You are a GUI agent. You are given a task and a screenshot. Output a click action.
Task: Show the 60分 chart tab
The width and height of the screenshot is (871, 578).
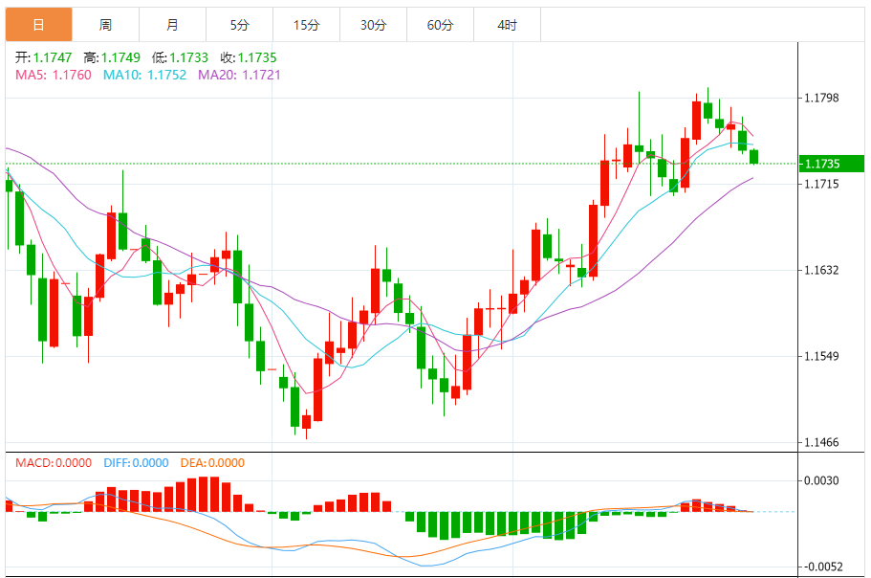point(440,25)
